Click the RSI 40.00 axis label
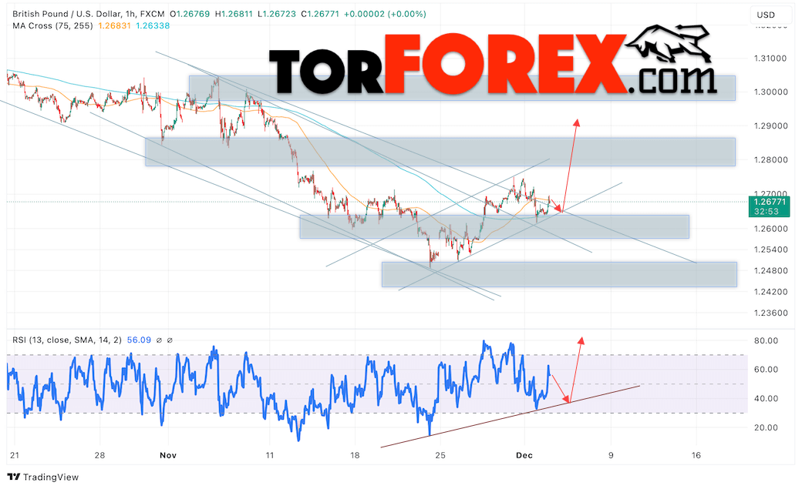Screen dimensions: 802x489 [x=766, y=398]
